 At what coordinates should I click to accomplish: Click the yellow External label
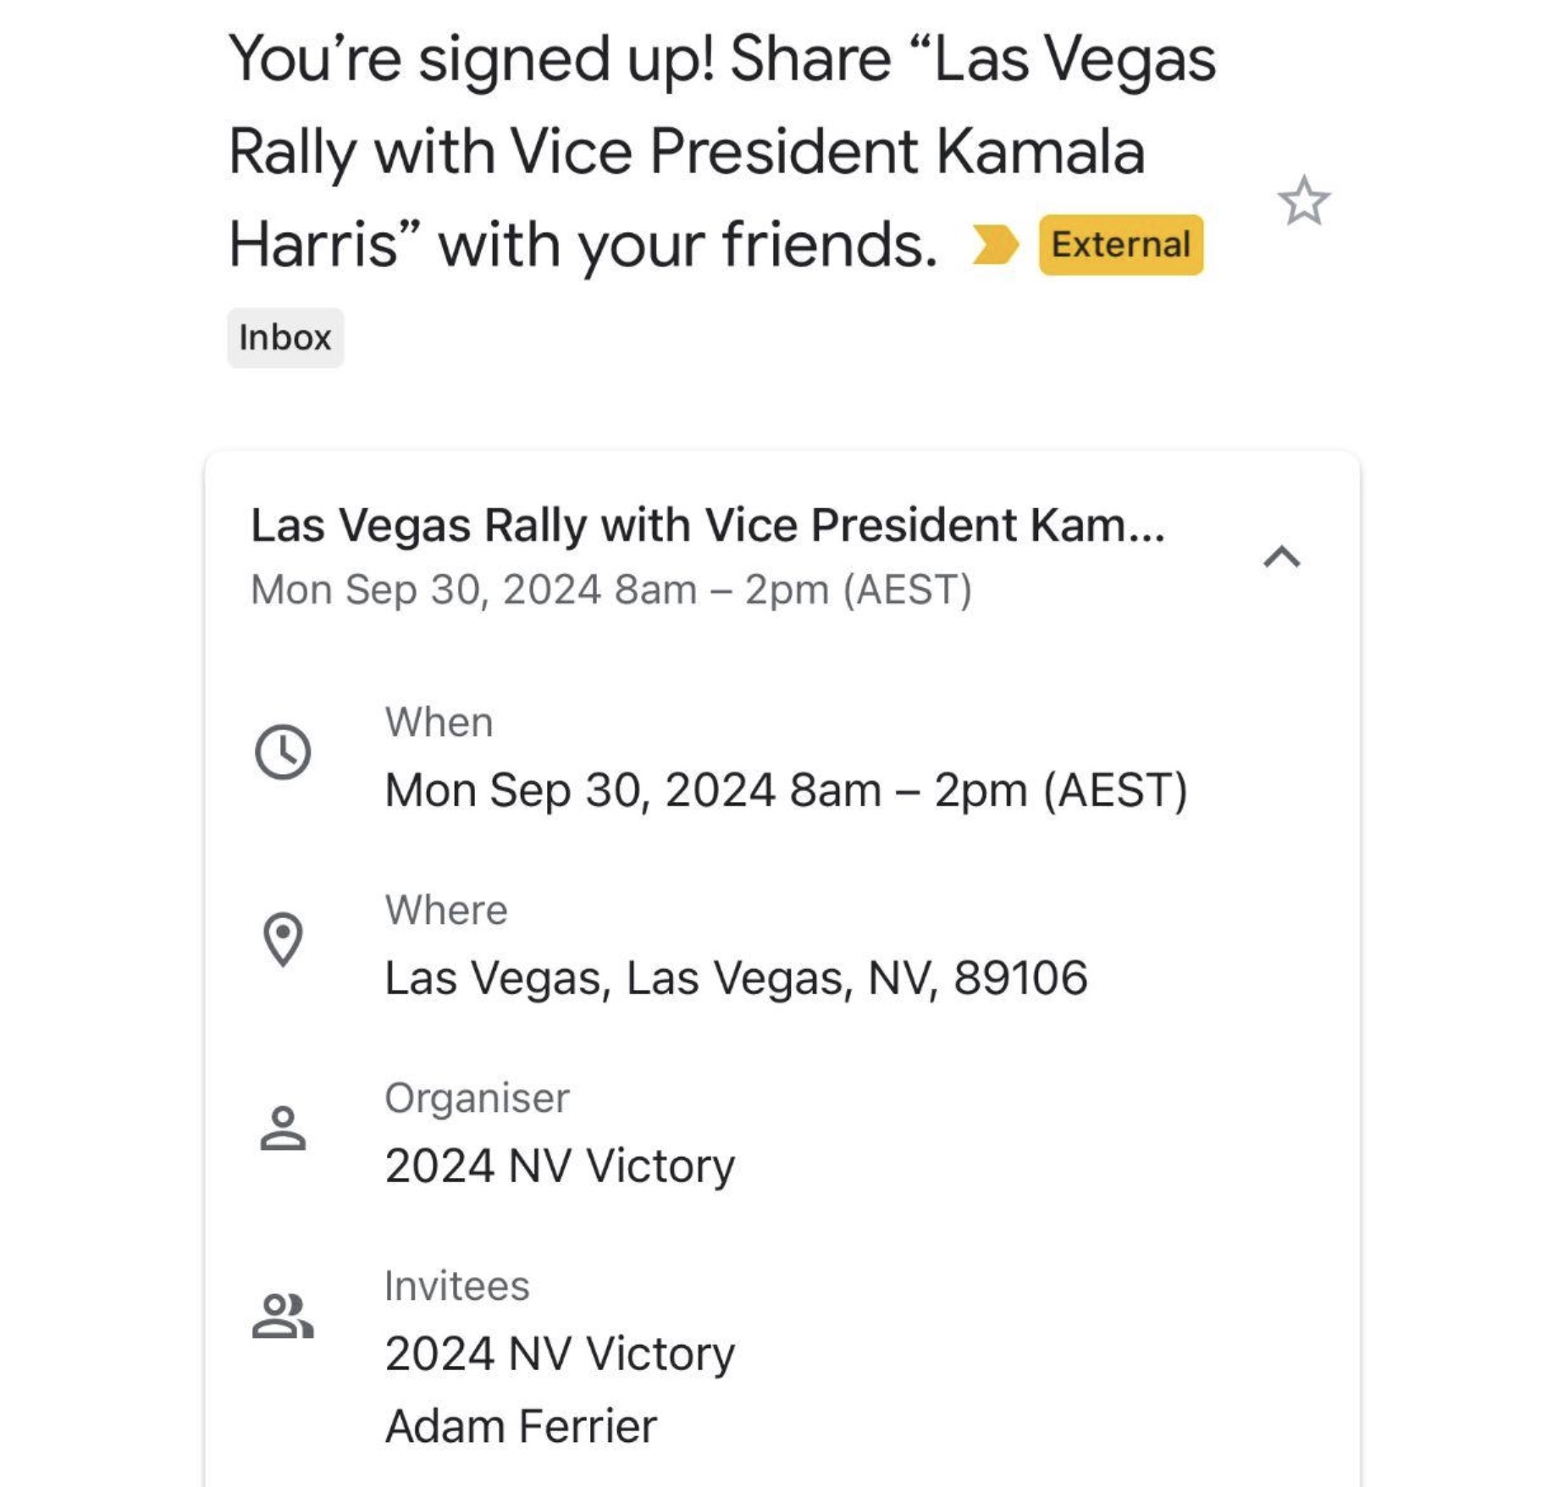[1120, 245]
